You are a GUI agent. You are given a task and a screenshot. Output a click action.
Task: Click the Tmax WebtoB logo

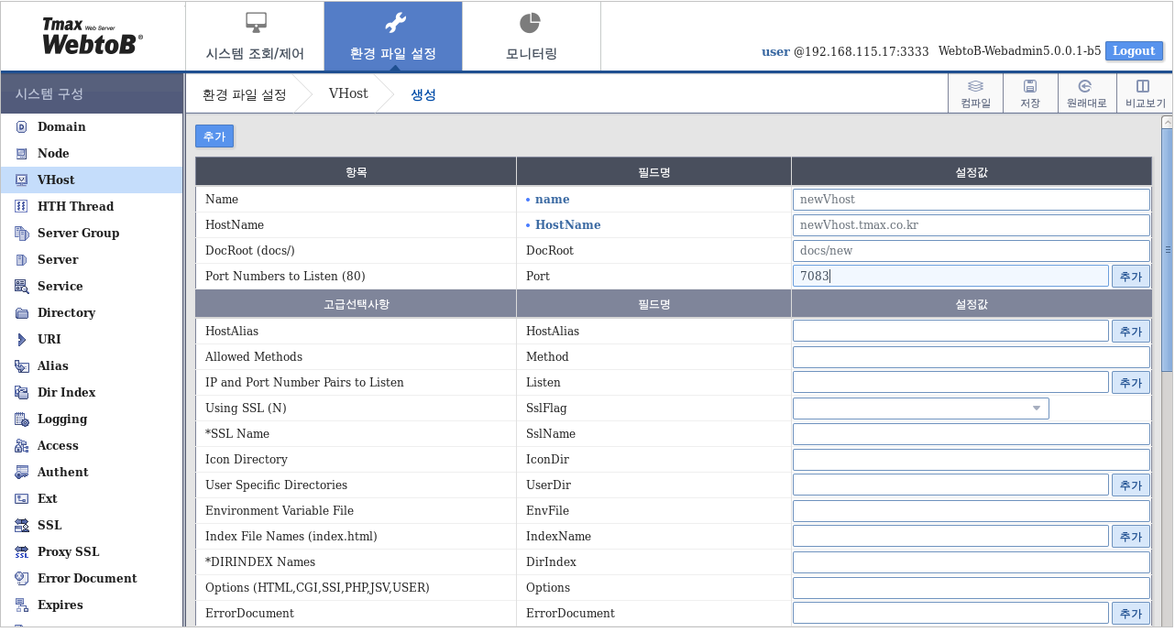pos(92,37)
